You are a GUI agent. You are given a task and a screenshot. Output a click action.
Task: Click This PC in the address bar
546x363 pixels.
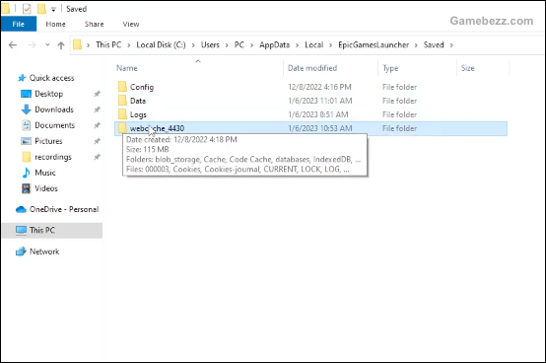[x=108, y=45]
